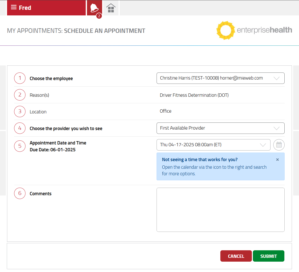Go to the home page icon
This screenshot has height=272, width=299.
click(x=111, y=8)
